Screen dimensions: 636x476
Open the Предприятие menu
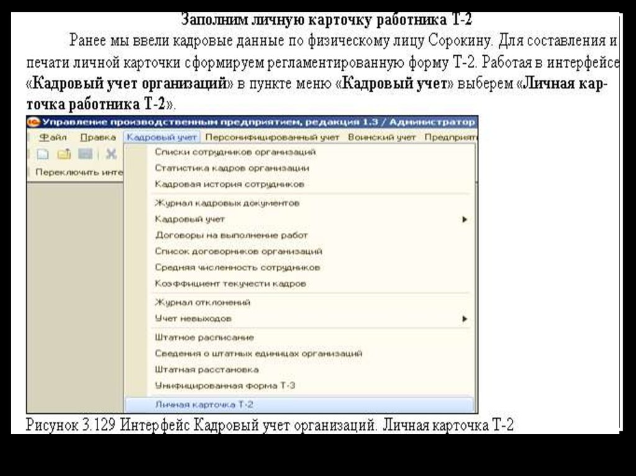(x=451, y=137)
